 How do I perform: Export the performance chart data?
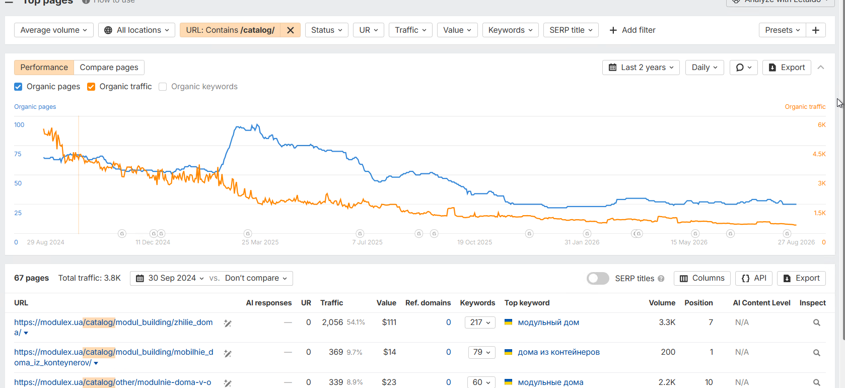[787, 68]
